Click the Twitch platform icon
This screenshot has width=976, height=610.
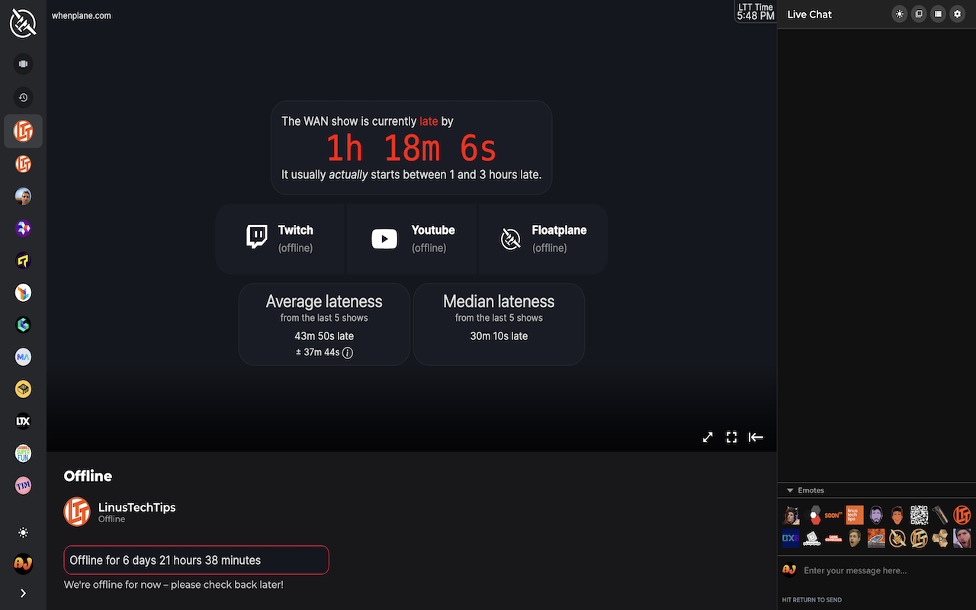(255, 238)
